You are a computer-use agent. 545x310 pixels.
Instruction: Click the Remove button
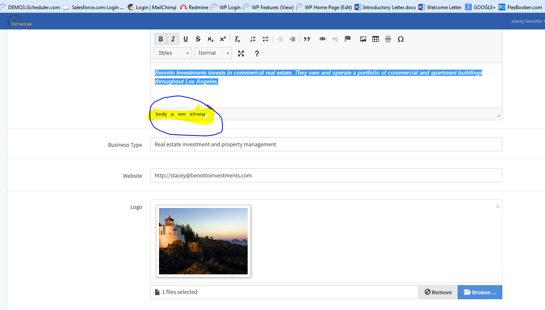pyautogui.click(x=438, y=292)
